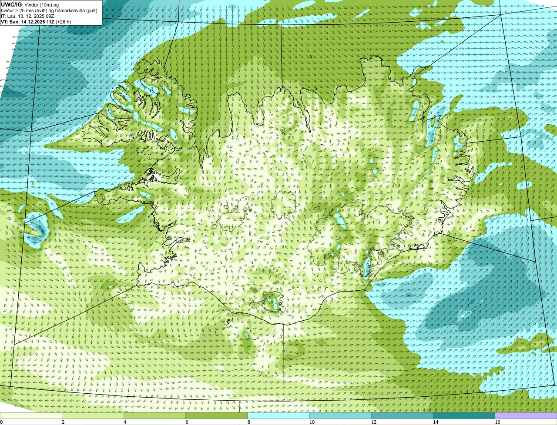Click the 4–6 m/s green legend swatch
The width and height of the screenshot is (557, 425).
coord(154,416)
